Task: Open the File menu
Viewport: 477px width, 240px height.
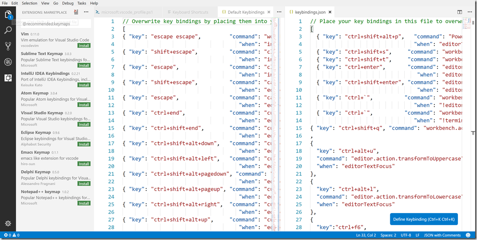Action: click(5, 3)
